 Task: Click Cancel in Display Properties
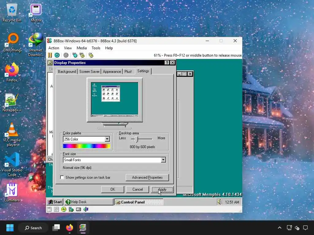coord(137,189)
